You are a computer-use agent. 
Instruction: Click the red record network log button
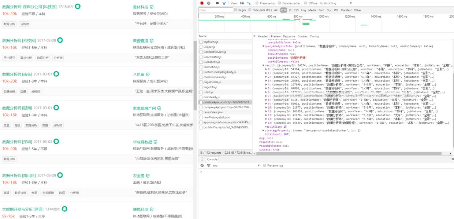pyautogui.click(x=202, y=3)
